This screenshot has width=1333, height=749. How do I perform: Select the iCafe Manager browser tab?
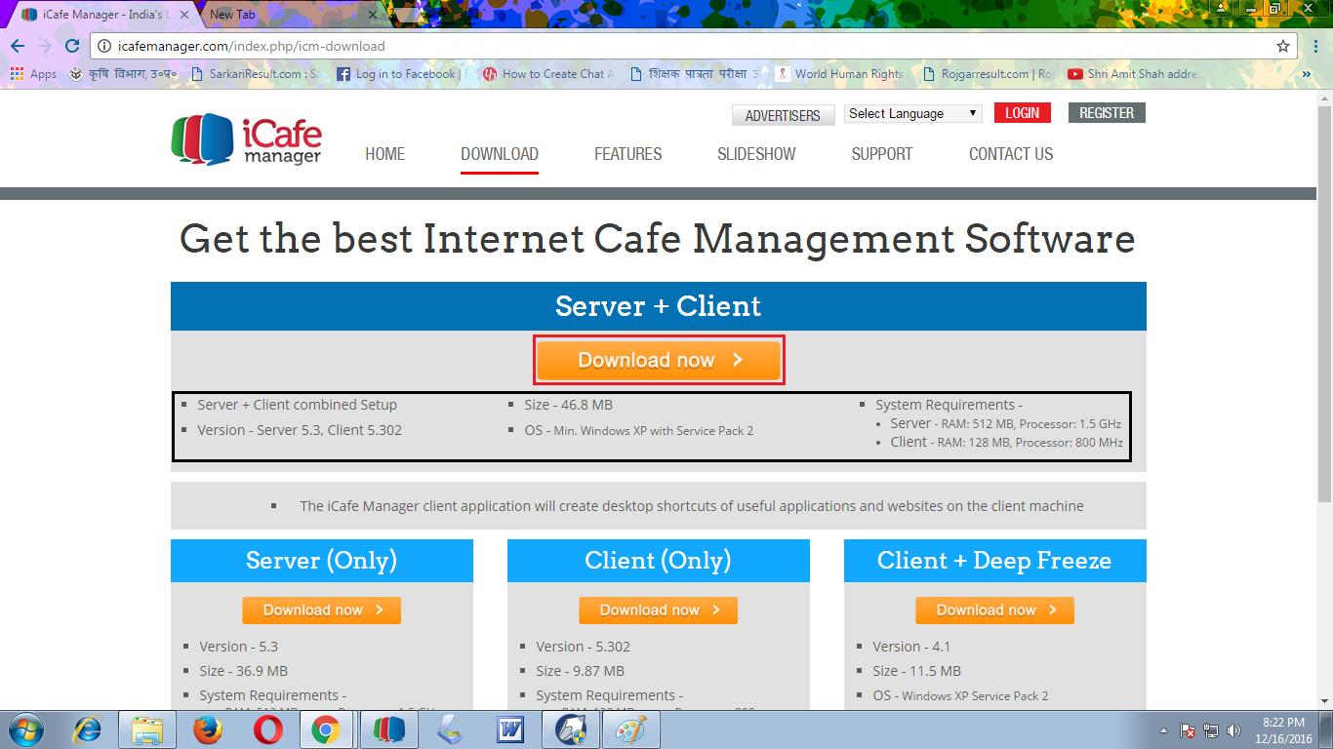point(101,15)
